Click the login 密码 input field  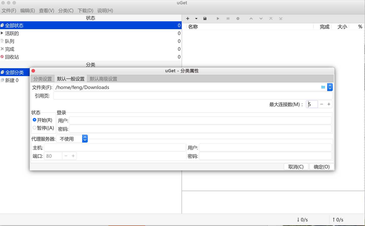pos(200,129)
